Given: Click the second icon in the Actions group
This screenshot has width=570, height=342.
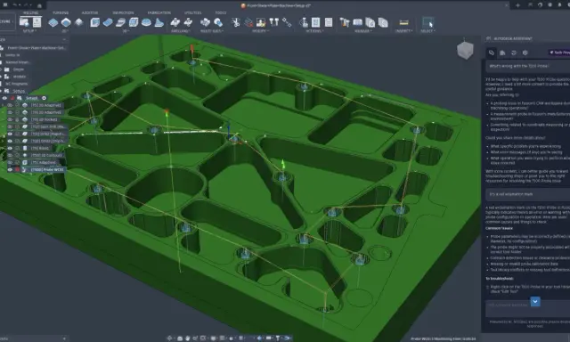Looking at the screenshot, I should point(315,22).
